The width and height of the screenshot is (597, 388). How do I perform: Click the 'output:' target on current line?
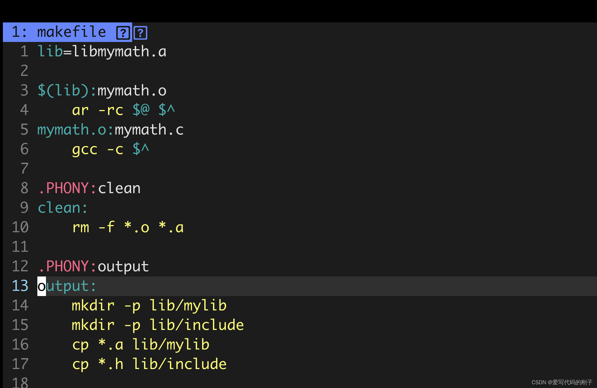click(x=67, y=286)
